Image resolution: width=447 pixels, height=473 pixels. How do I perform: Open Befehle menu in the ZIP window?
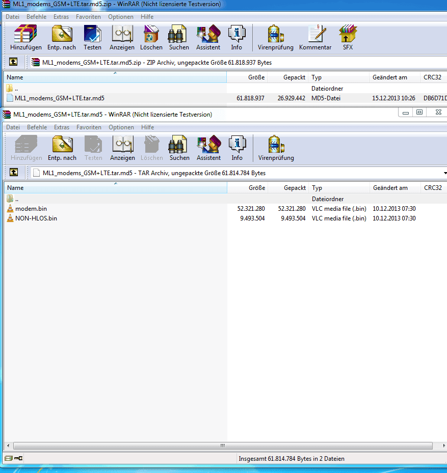(x=36, y=17)
